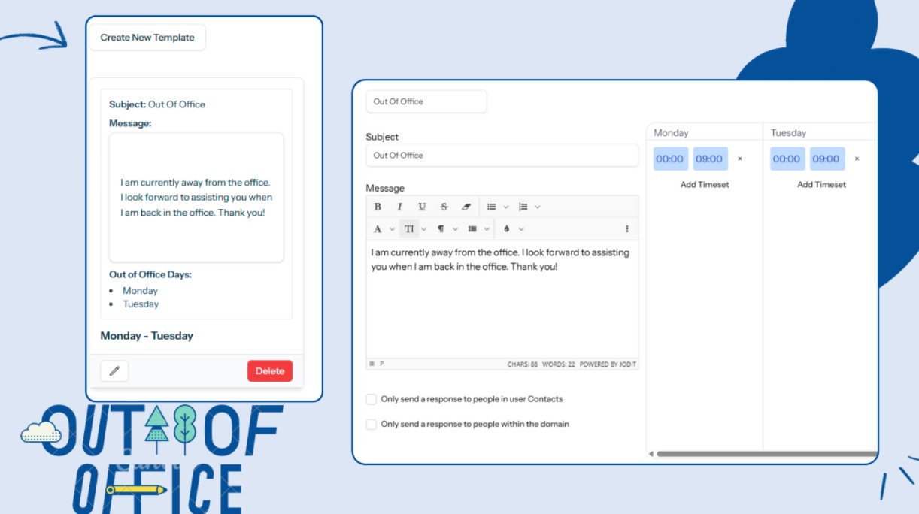The height and width of the screenshot is (514, 919).
Task: Open the bullet list style dropdown
Action: coord(506,205)
